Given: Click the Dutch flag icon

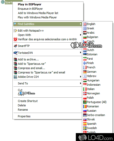Looking at the screenshot, I should 85,50.
